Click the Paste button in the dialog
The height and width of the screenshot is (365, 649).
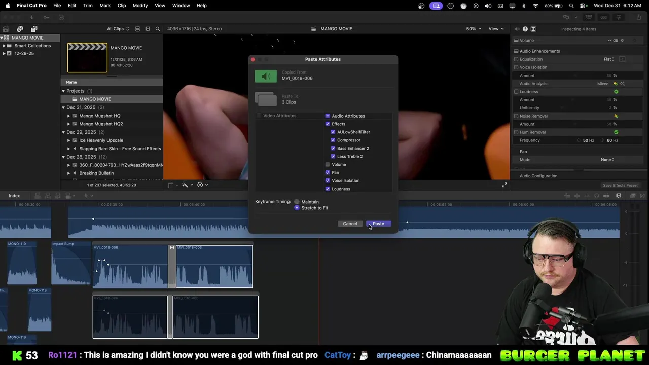click(378, 224)
